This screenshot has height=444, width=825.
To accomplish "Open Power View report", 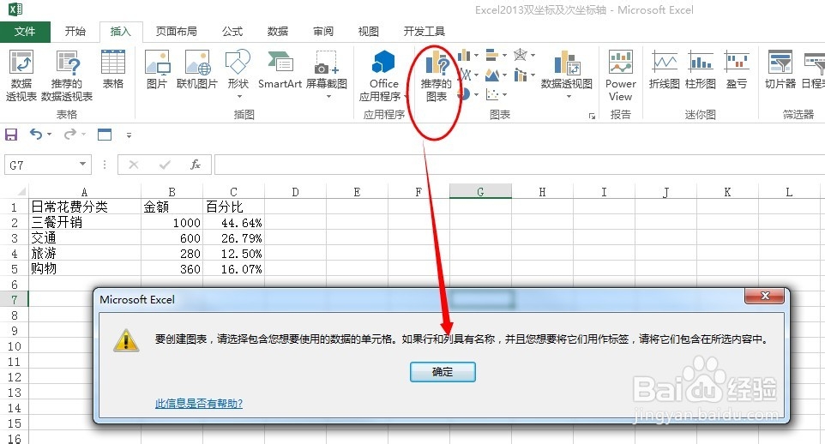I will click(620, 75).
